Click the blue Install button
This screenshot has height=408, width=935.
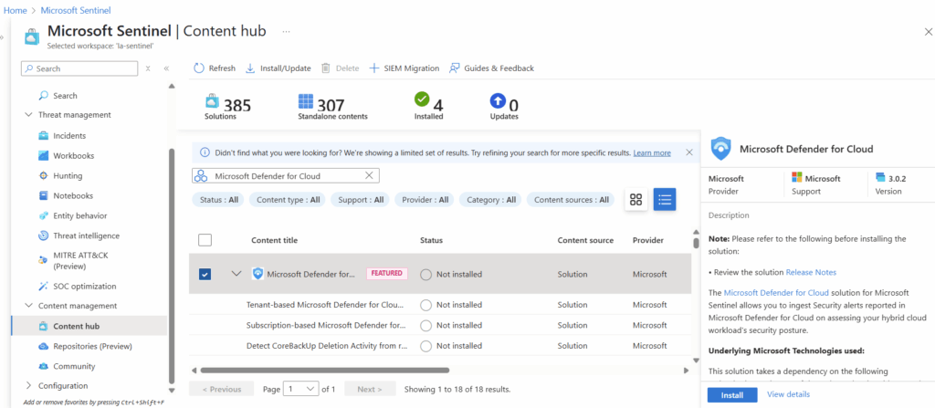pyautogui.click(x=732, y=395)
